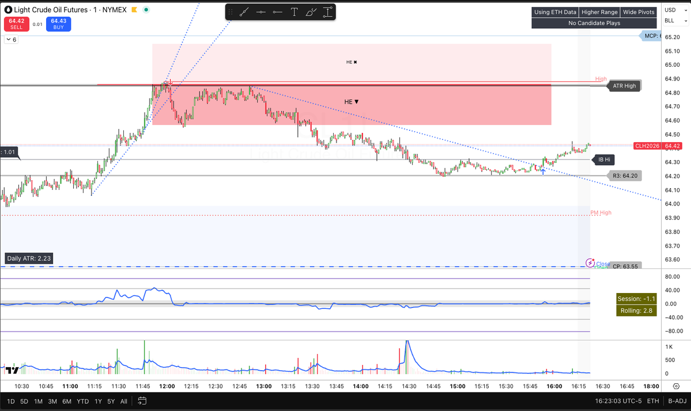691x411 pixels.
Task: Click the 0.01 spread value
Action: pyautogui.click(x=37, y=24)
